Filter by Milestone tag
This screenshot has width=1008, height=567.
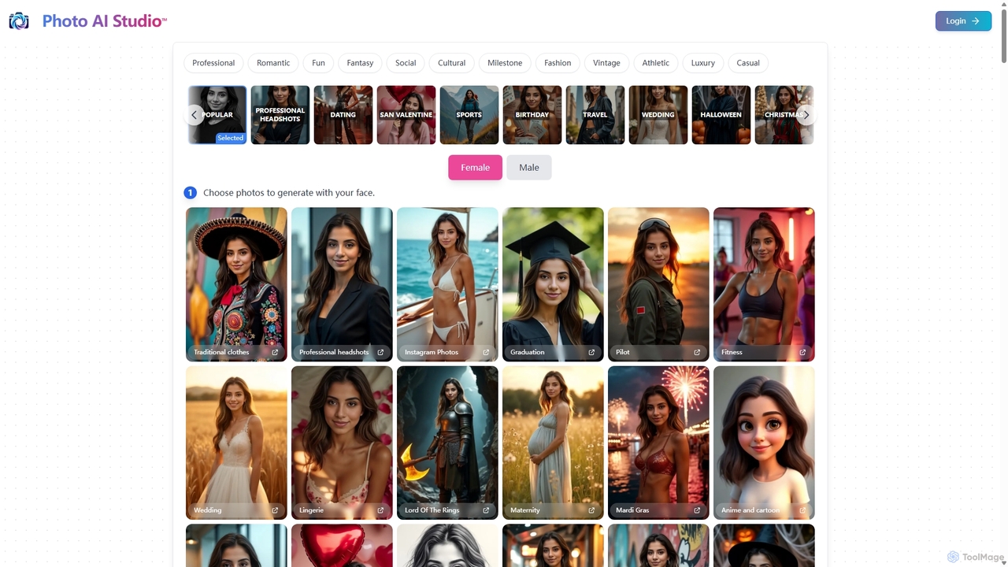[505, 63]
